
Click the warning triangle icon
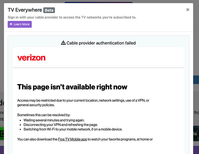pyautogui.click(x=63, y=43)
